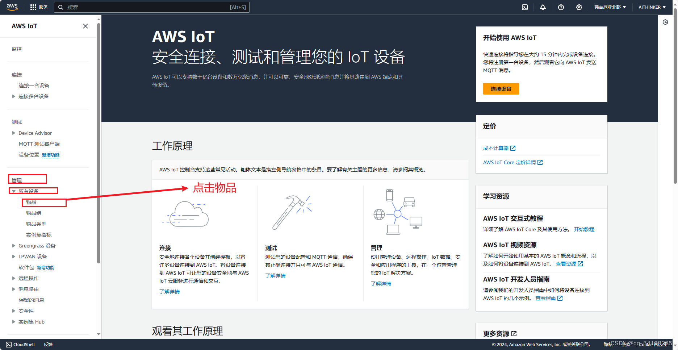
Task: Click the hammer test illustration
Action: (292, 212)
